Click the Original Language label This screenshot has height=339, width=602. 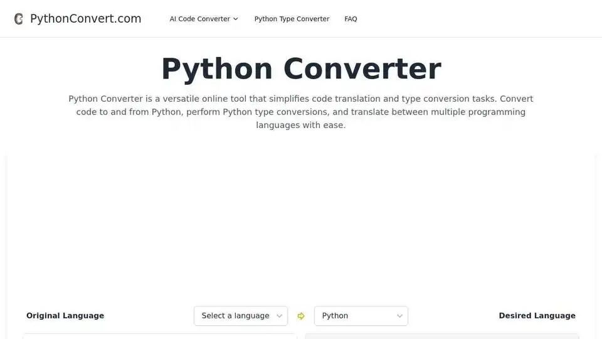[65, 316]
